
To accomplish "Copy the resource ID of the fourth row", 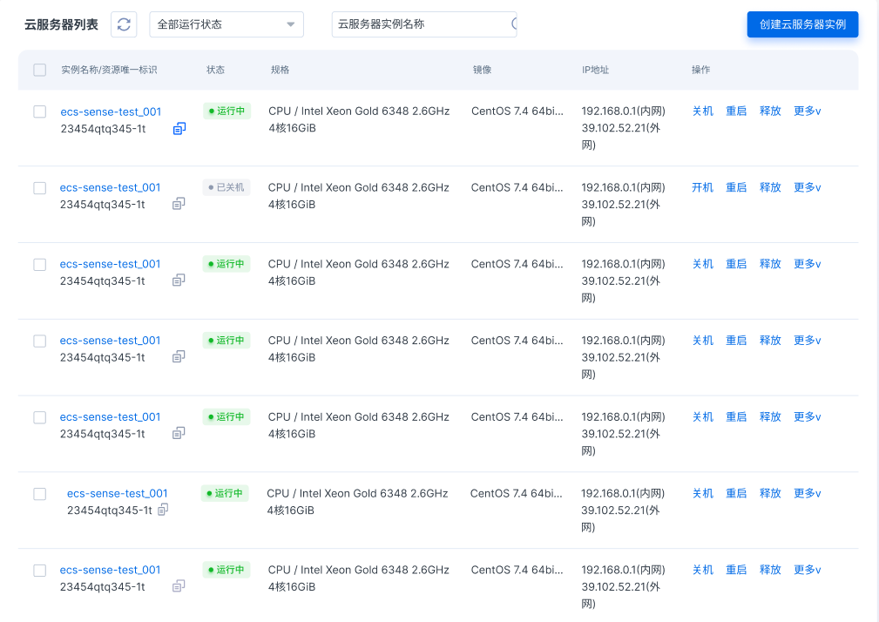I will pos(179,357).
